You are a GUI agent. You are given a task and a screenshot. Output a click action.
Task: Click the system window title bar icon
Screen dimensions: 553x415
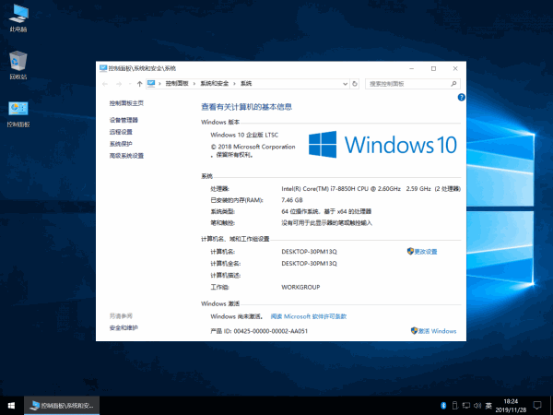click(103, 68)
